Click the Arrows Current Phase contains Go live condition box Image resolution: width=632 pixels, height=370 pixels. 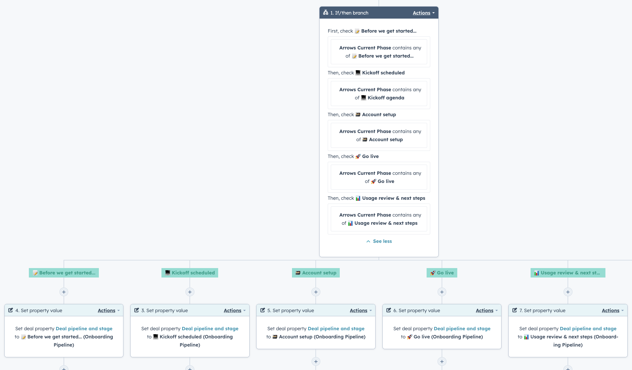(x=379, y=177)
